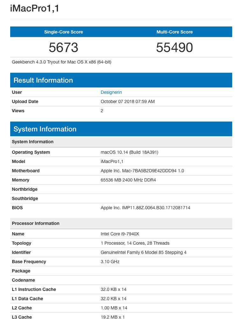This screenshot has width=243, height=326.
Task: Click the Processor Information subheader
Action: pyautogui.click(x=121, y=224)
